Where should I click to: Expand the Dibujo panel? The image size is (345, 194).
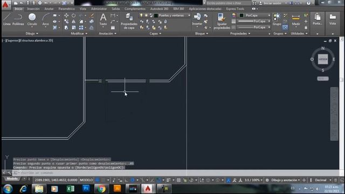(x=32, y=33)
